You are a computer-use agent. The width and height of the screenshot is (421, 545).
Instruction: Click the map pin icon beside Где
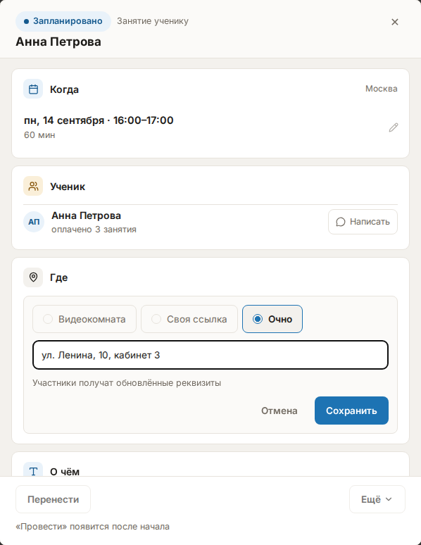[33, 277]
